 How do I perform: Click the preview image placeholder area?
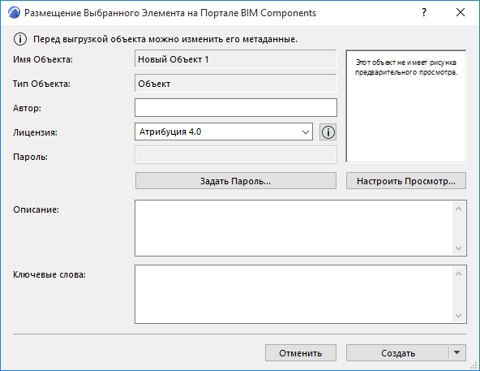pos(406,106)
